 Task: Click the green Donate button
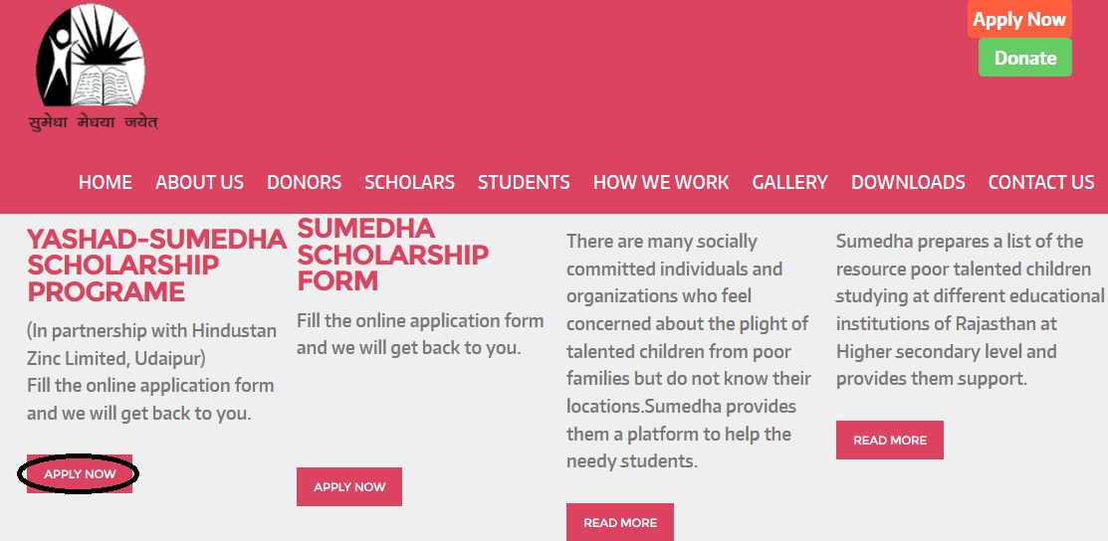[1025, 58]
